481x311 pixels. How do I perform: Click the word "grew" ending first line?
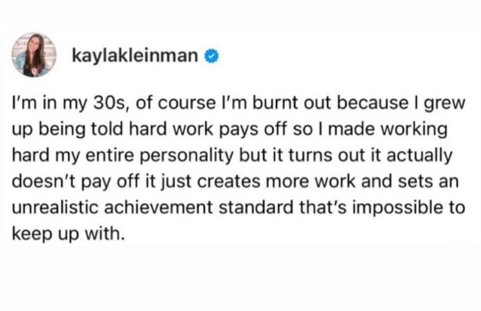tap(445, 104)
